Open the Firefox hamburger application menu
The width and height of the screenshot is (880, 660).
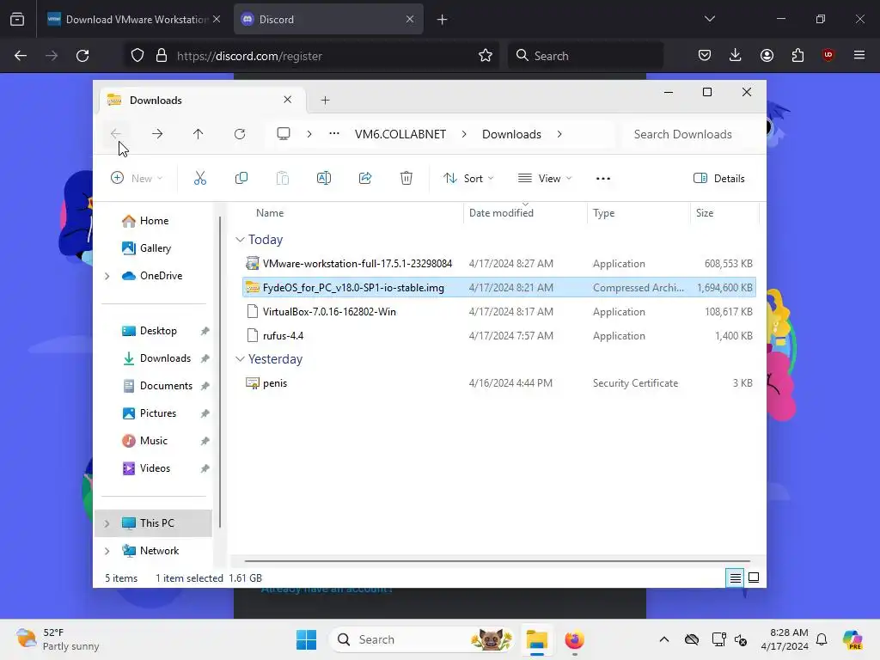click(859, 55)
